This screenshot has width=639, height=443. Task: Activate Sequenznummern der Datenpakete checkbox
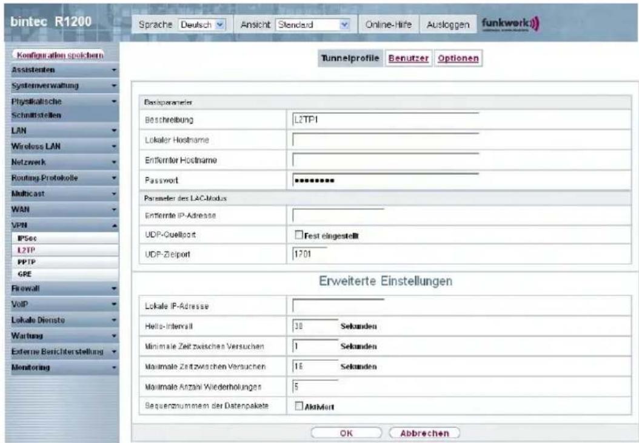click(x=299, y=406)
